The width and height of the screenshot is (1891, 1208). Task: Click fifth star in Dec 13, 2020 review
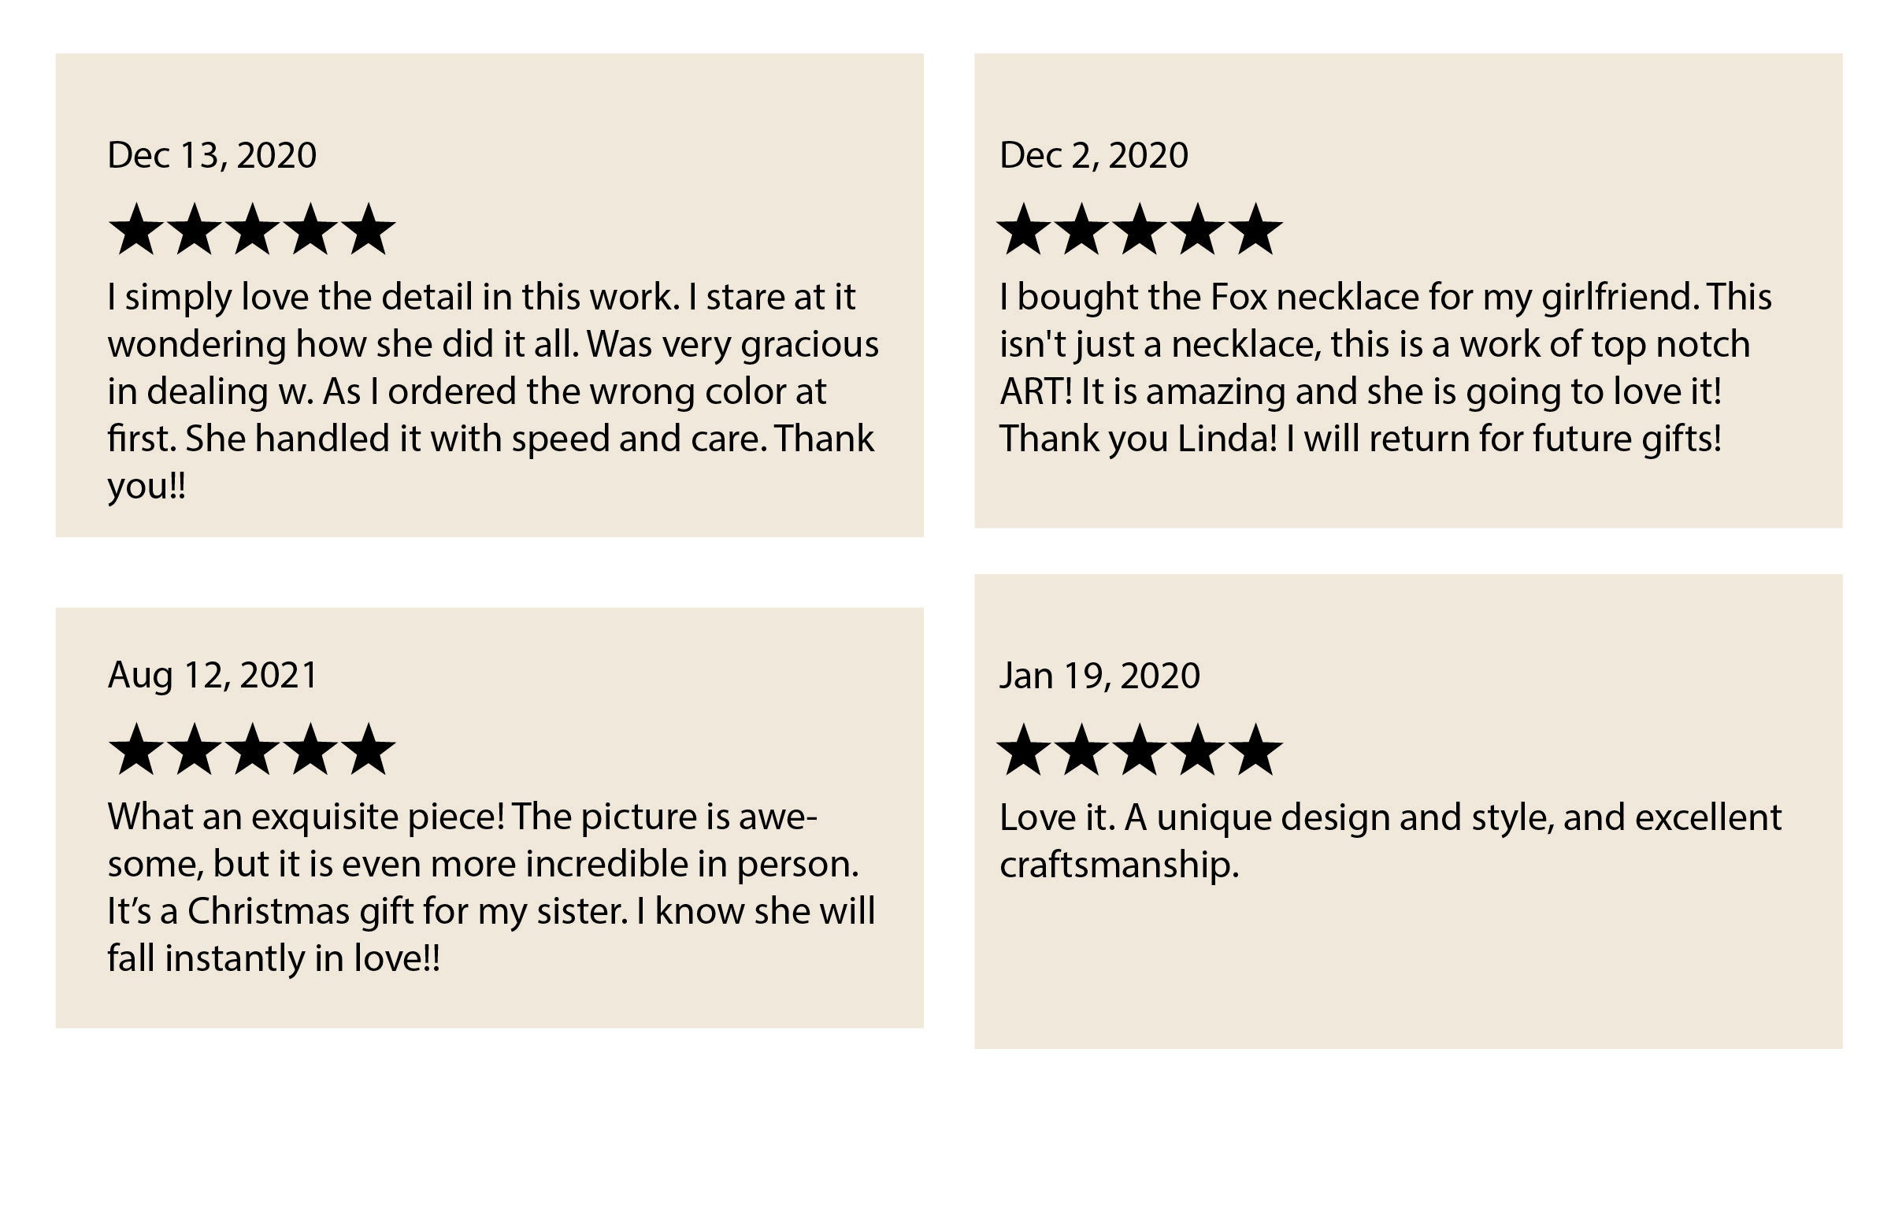click(x=368, y=229)
